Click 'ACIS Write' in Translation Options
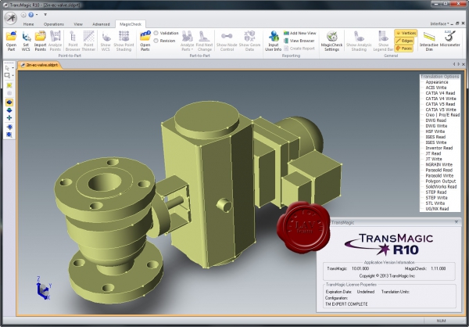 click(436, 88)
